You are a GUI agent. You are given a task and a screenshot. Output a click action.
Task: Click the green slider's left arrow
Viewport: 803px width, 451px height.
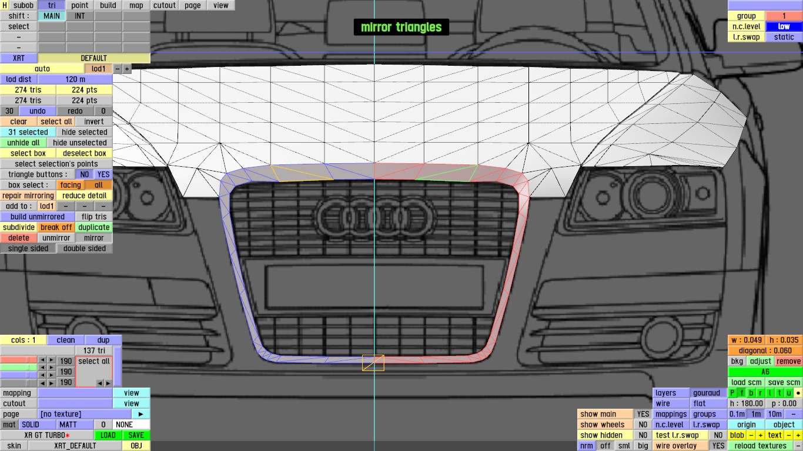[42, 368]
